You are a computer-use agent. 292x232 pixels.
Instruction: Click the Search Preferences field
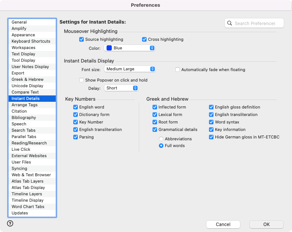255,23
